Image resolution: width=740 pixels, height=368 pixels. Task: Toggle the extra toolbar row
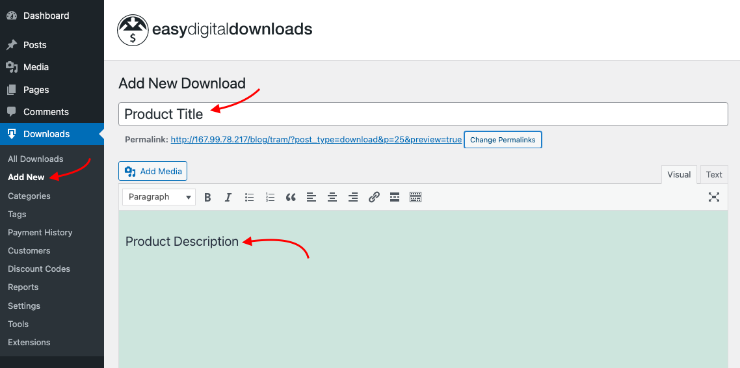(416, 197)
